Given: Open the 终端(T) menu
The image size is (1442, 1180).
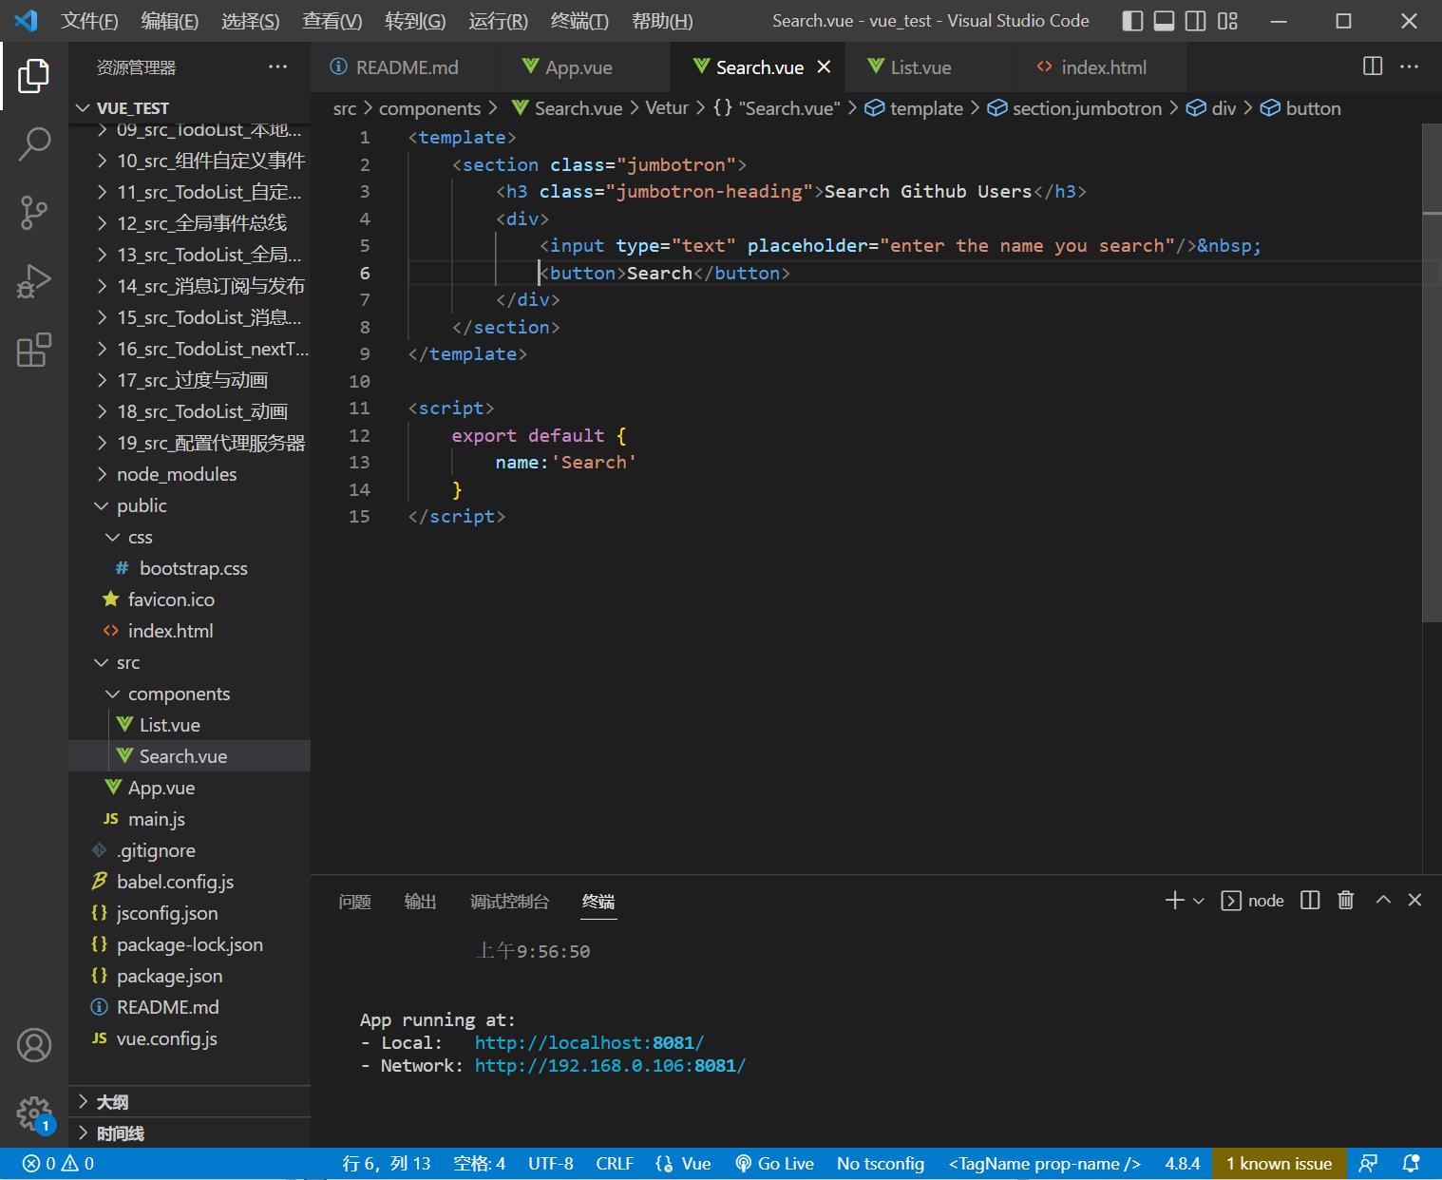Looking at the screenshot, I should tap(579, 21).
